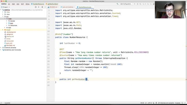187x105 pixels.
Task: Click the NumberResource breadcrumb
Action: point(38,4)
